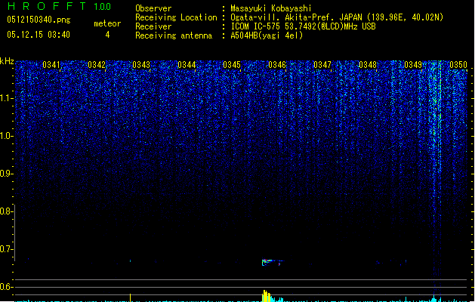
Task: Click the 1.0 kHz axis label
Action: click(6, 136)
